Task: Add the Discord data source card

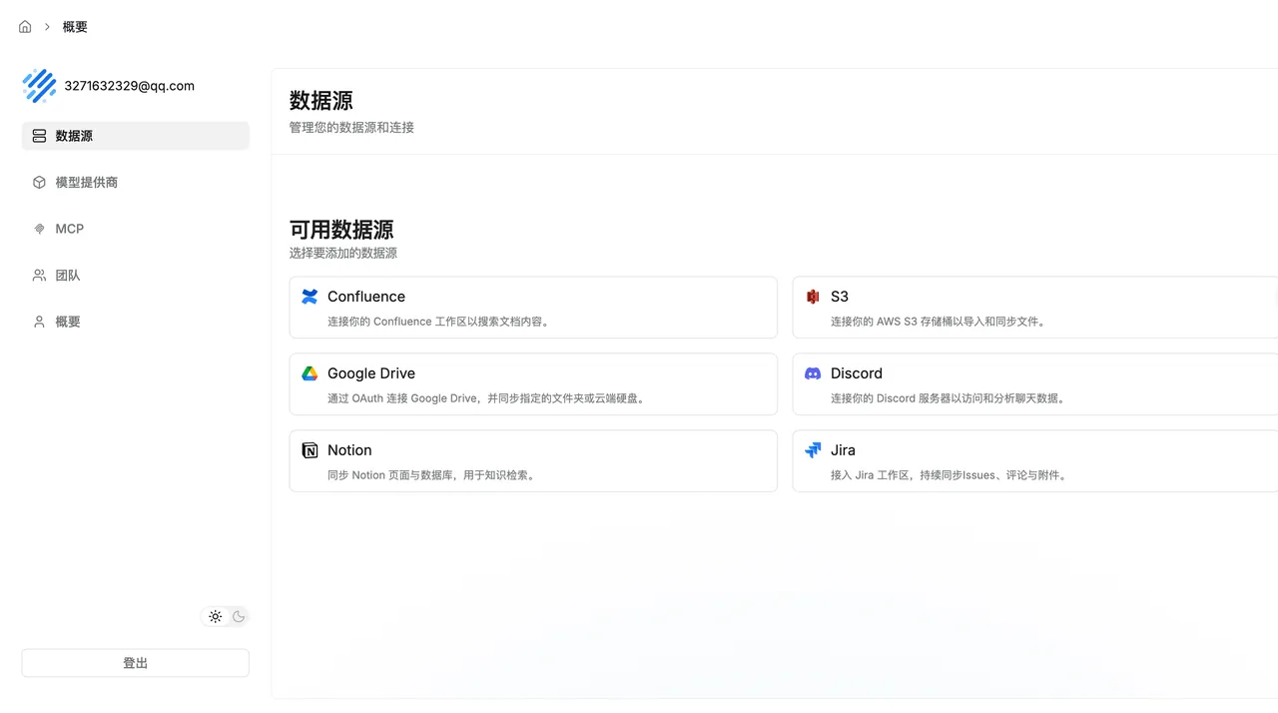Action: pos(1035,384)
